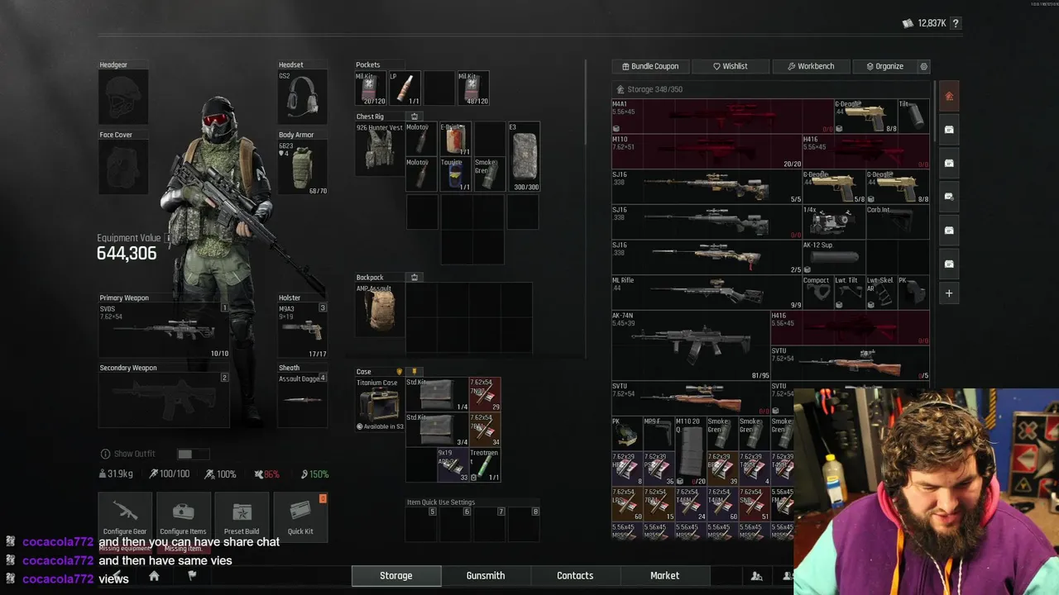This screenshot has width=1059, height=595.
Task: Click the 31.9kg weight stat
Action: click(x=116, y=474)
